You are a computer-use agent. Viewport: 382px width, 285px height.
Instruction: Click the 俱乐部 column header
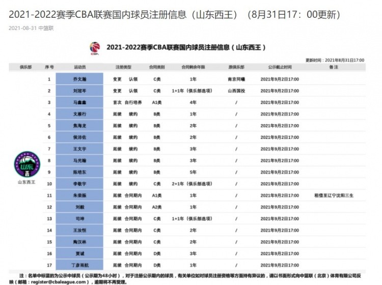[26, 67]
